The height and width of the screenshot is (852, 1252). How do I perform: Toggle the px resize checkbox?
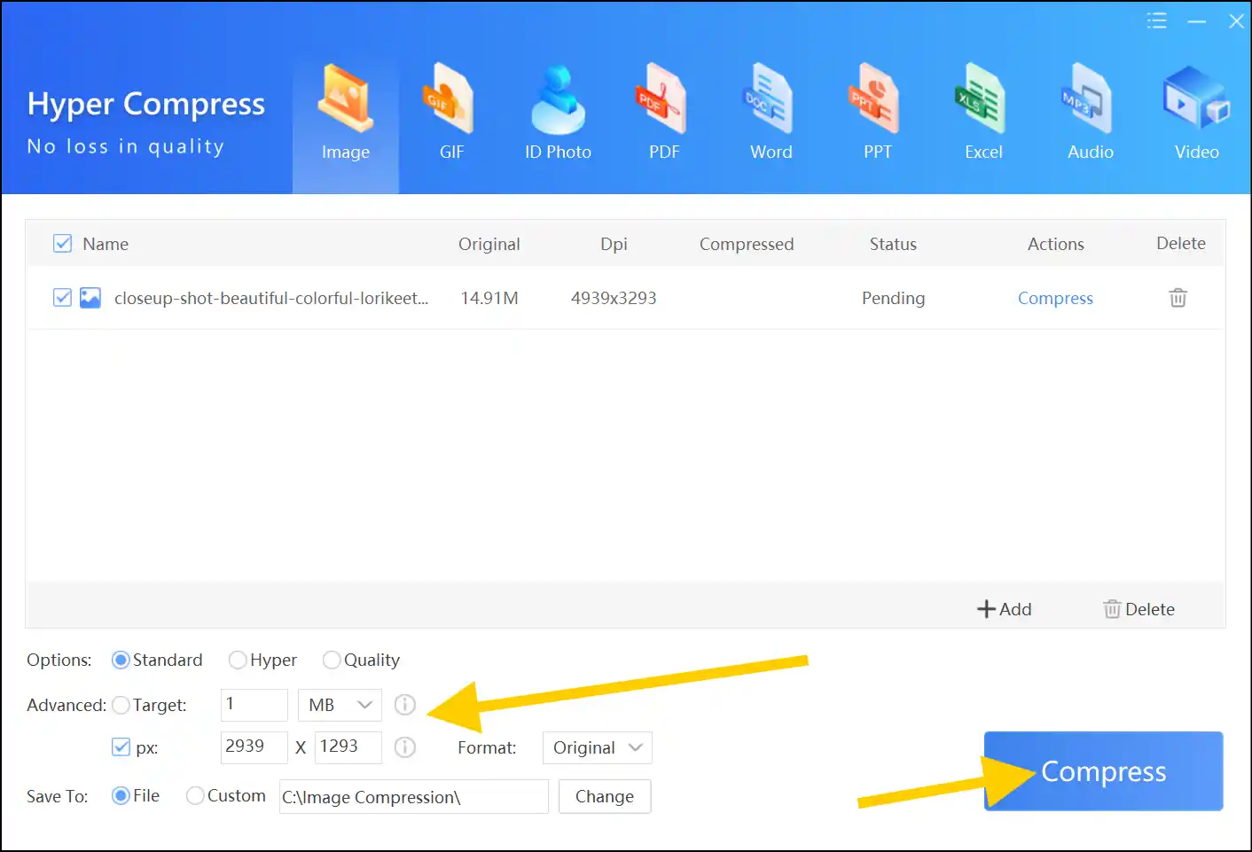(121, 747)
